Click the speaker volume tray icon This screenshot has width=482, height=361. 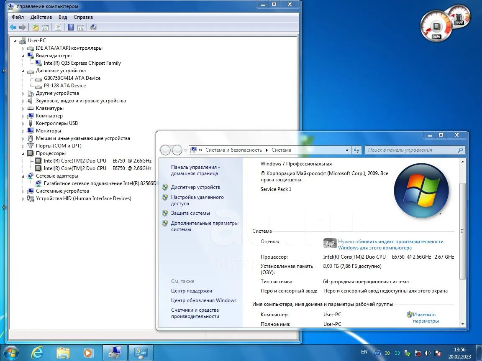point(428,353)
